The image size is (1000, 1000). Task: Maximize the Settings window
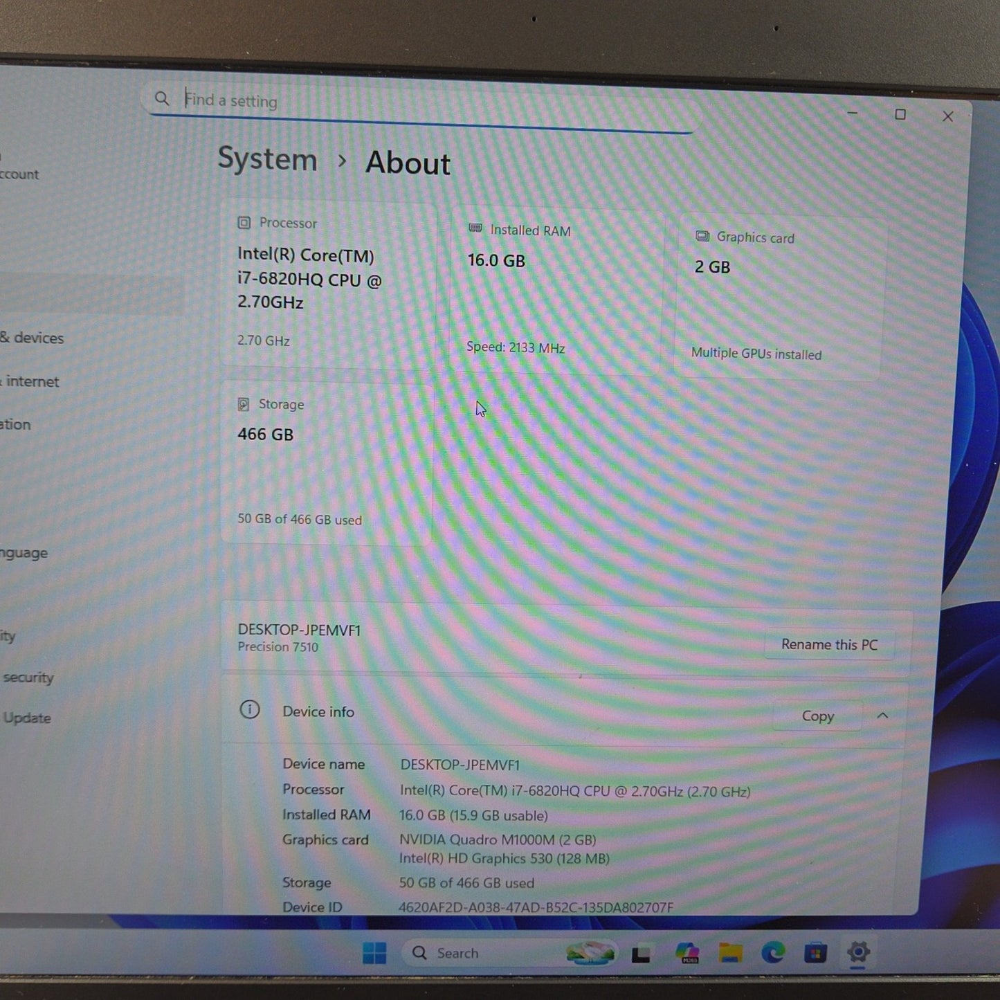coord(900,114)
